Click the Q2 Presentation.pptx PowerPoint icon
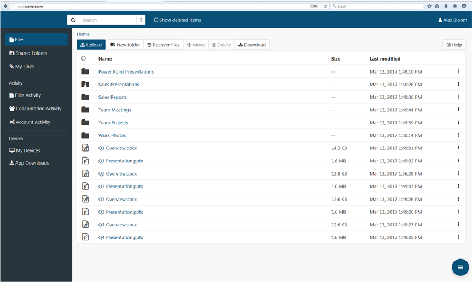Image resolution: width=472 pixels, height=283 pixels. 85,186
